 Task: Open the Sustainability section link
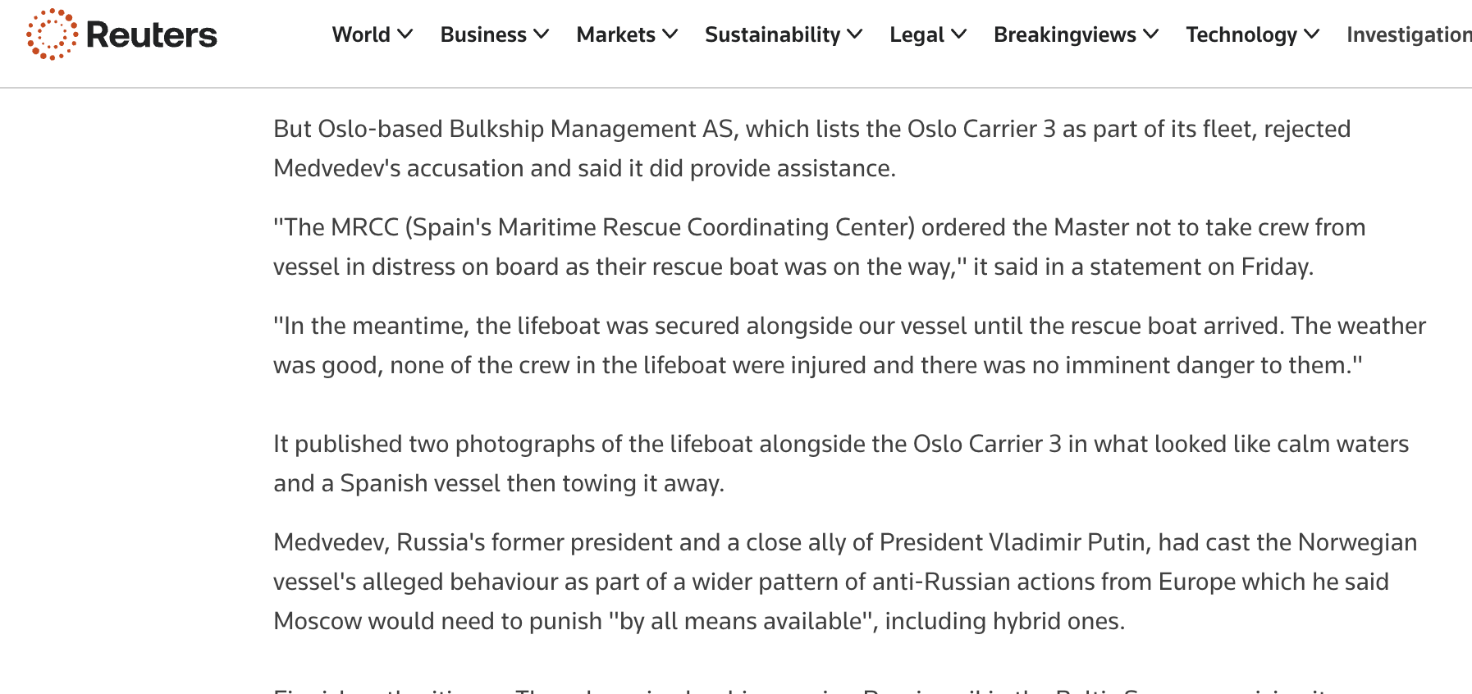pyautogui.click(x=772, y=34)
